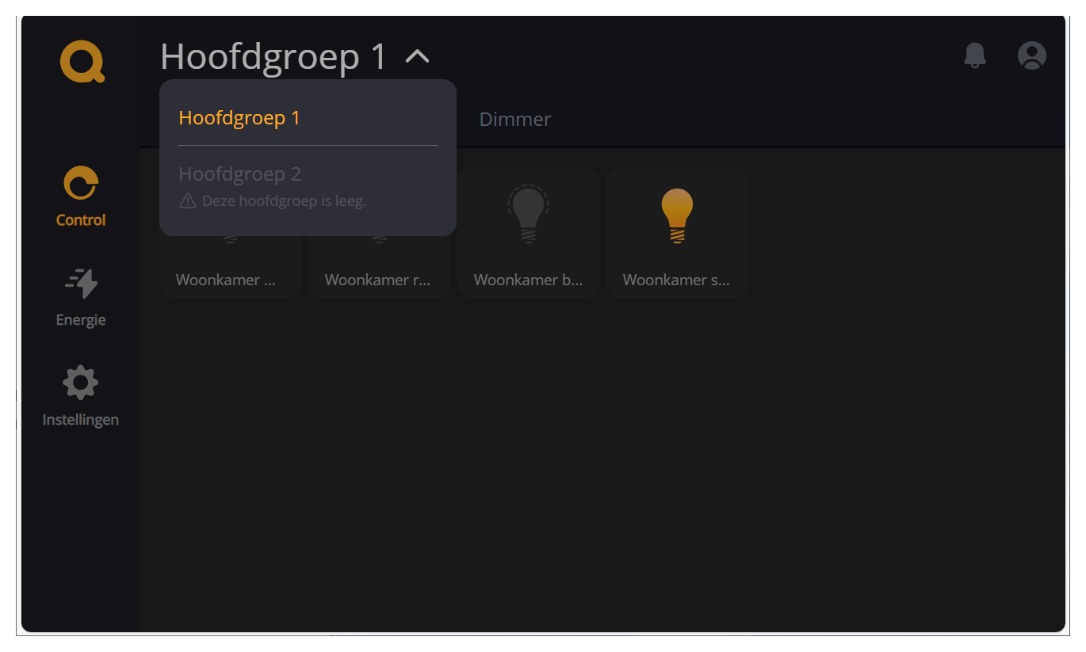Collapse the Hoofdgroep 1 dropdown chevron
Screen dimensions: 1086x652
417,56
